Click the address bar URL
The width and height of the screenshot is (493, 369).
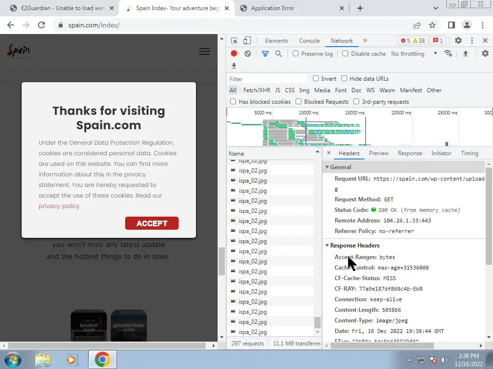[x=94, y=25]
